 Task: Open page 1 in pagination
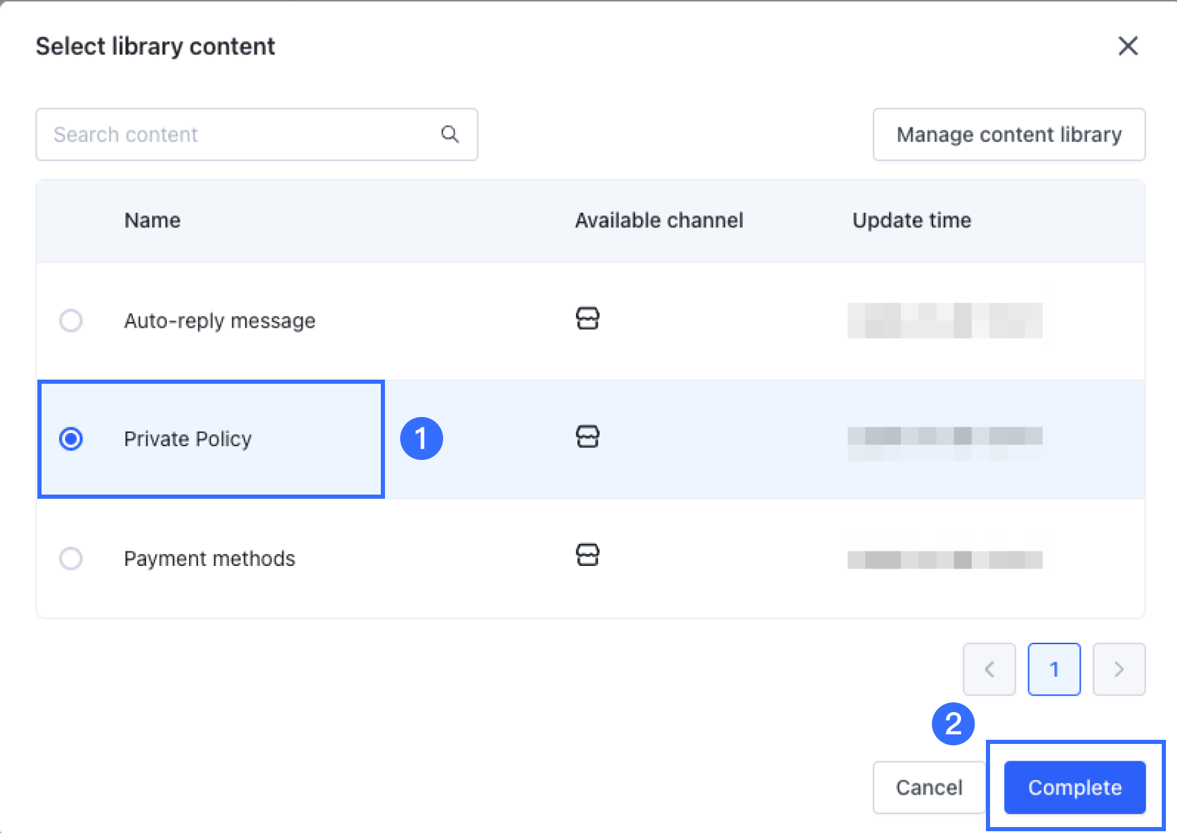[x=1054, y=669]
